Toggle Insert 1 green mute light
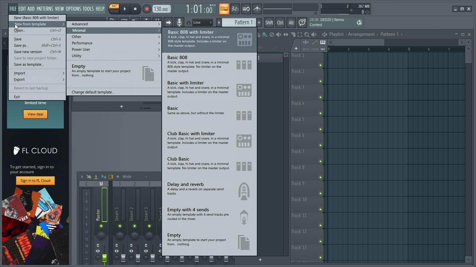 coord(120,226)
